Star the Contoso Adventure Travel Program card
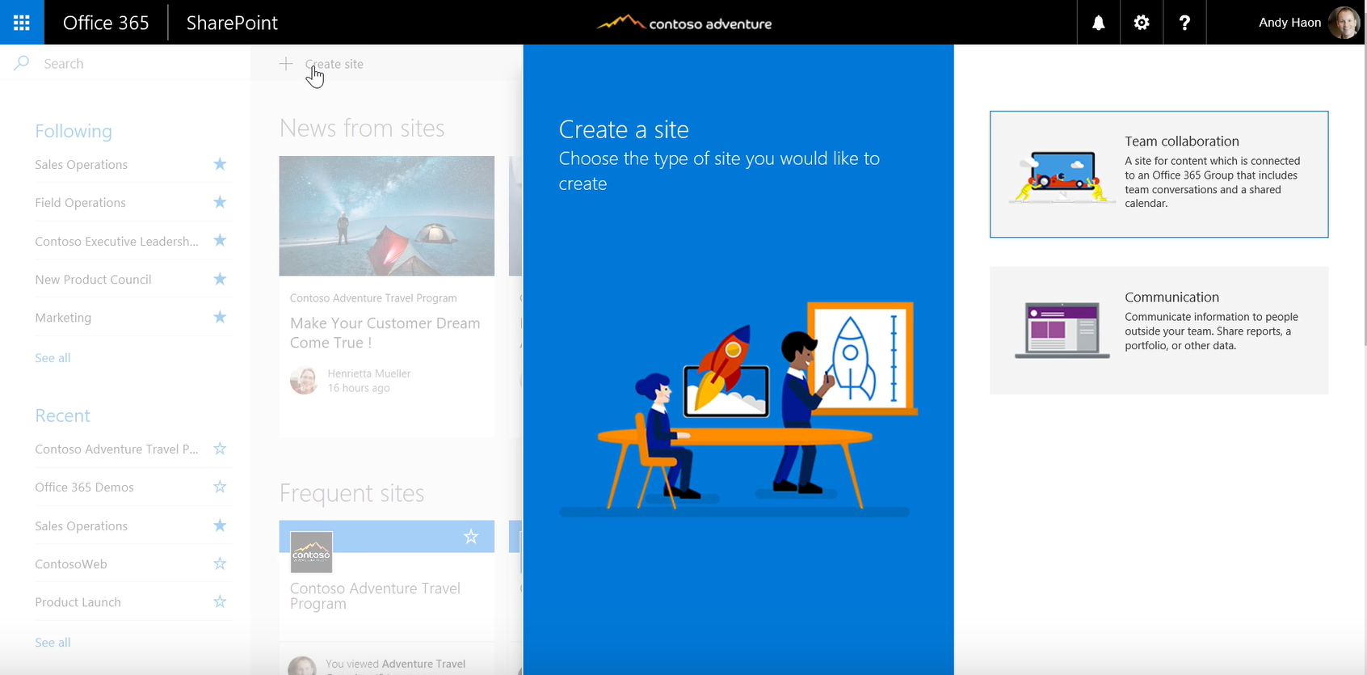 pyautogui.click(x=471, y=537)
